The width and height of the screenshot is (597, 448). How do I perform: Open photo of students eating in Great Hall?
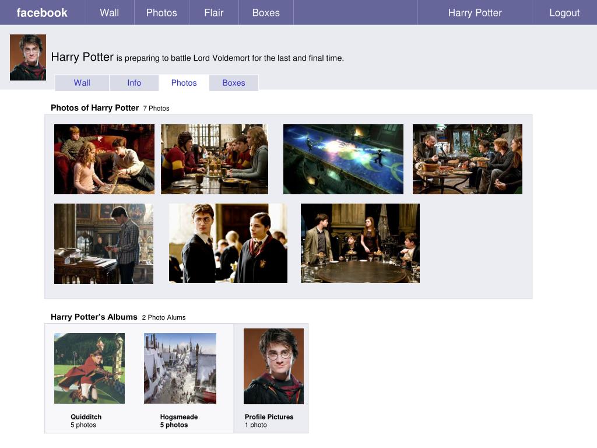tap(215, 159)
